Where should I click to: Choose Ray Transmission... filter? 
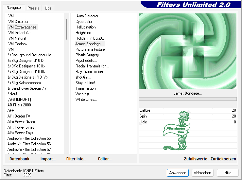[91, 72]
